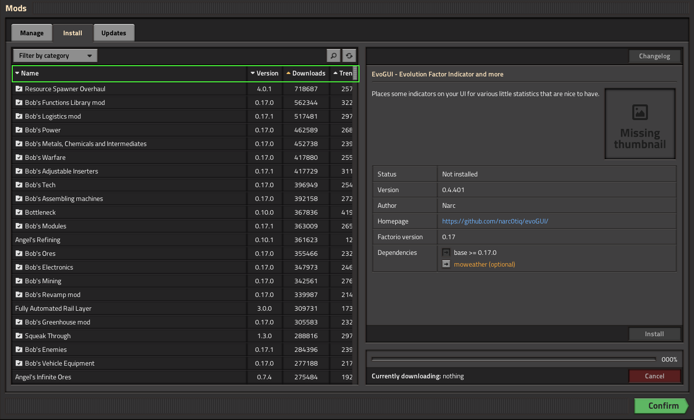Screen dimensions: 694x420
Task: Select Fully Automated Rail Layer mod
Action: point(53,308)
